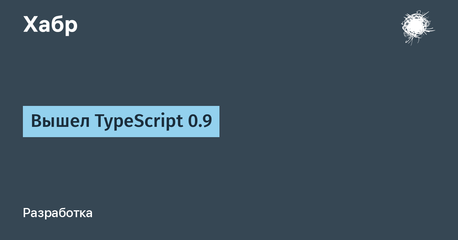Click the capital T in TypeScript
Image resolution: width=458 pixels, height=240 pixels.
(100, 121)
